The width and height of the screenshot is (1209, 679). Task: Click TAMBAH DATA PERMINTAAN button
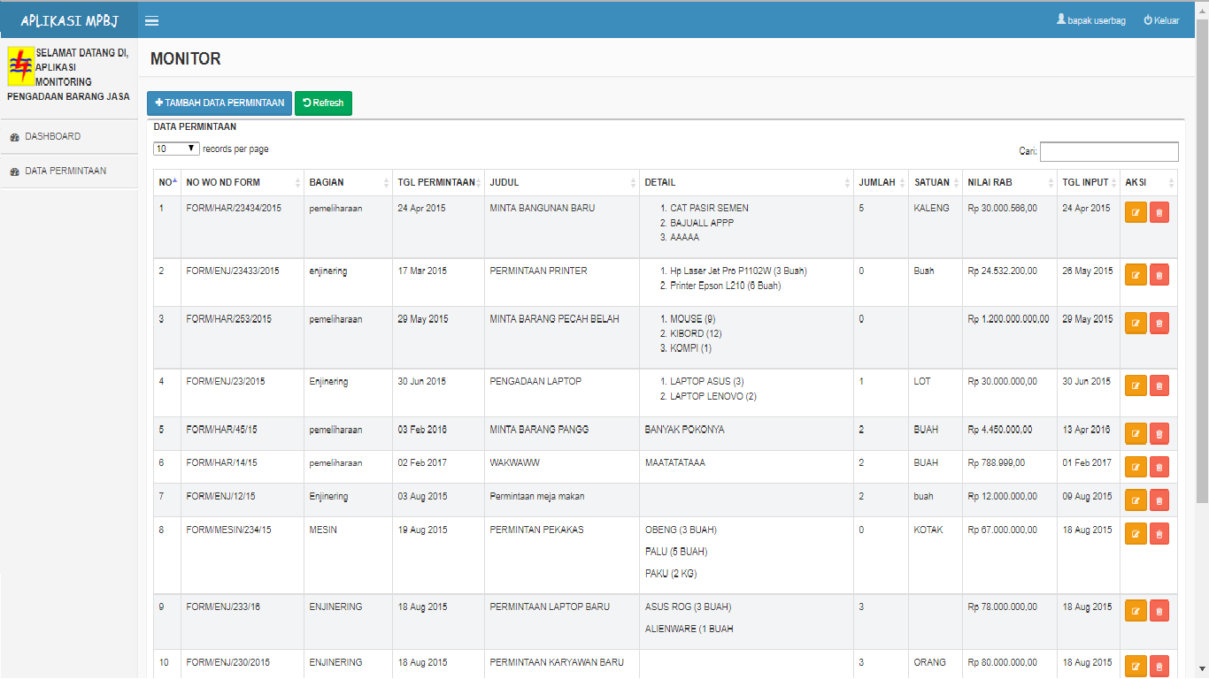[x=219, y=103]
